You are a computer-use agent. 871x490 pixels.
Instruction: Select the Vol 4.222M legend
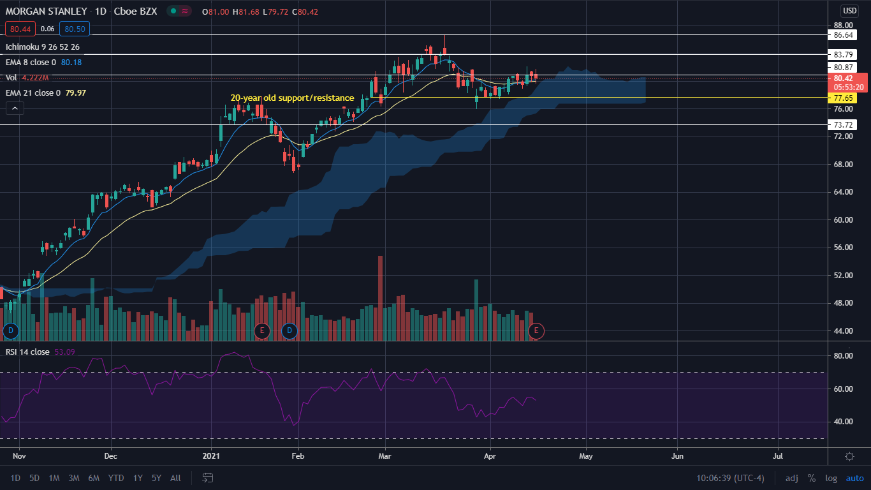click(29, 78)
